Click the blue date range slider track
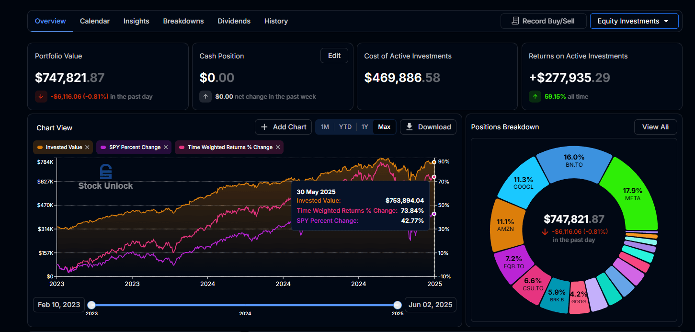Image resolution: width=695 pixels, height=332 pixels. (244, 305)
